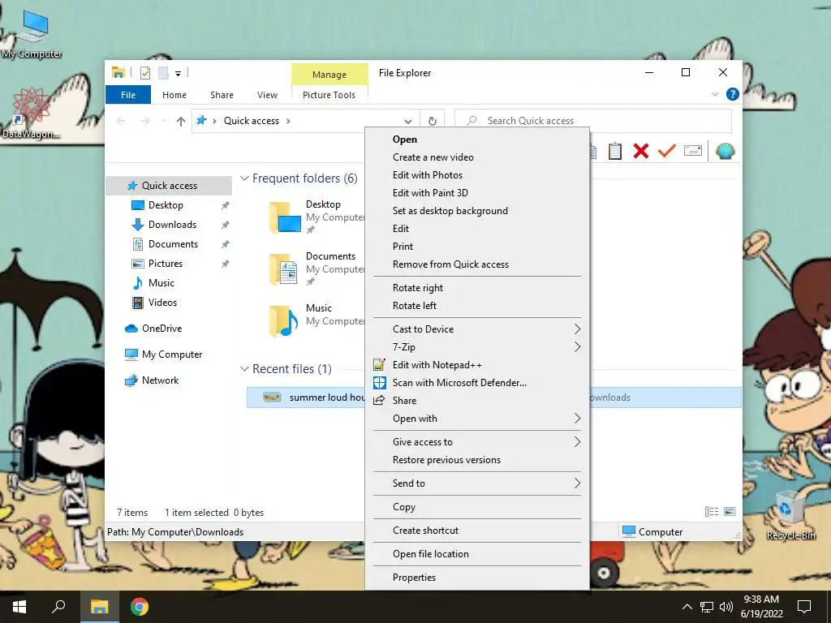Open the Picture Tools tab

(329, 95)
